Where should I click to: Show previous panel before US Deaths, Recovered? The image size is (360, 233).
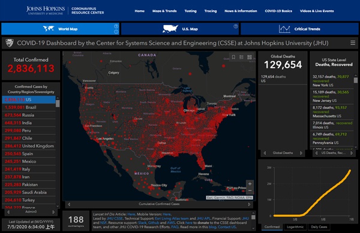coord(316,153)
